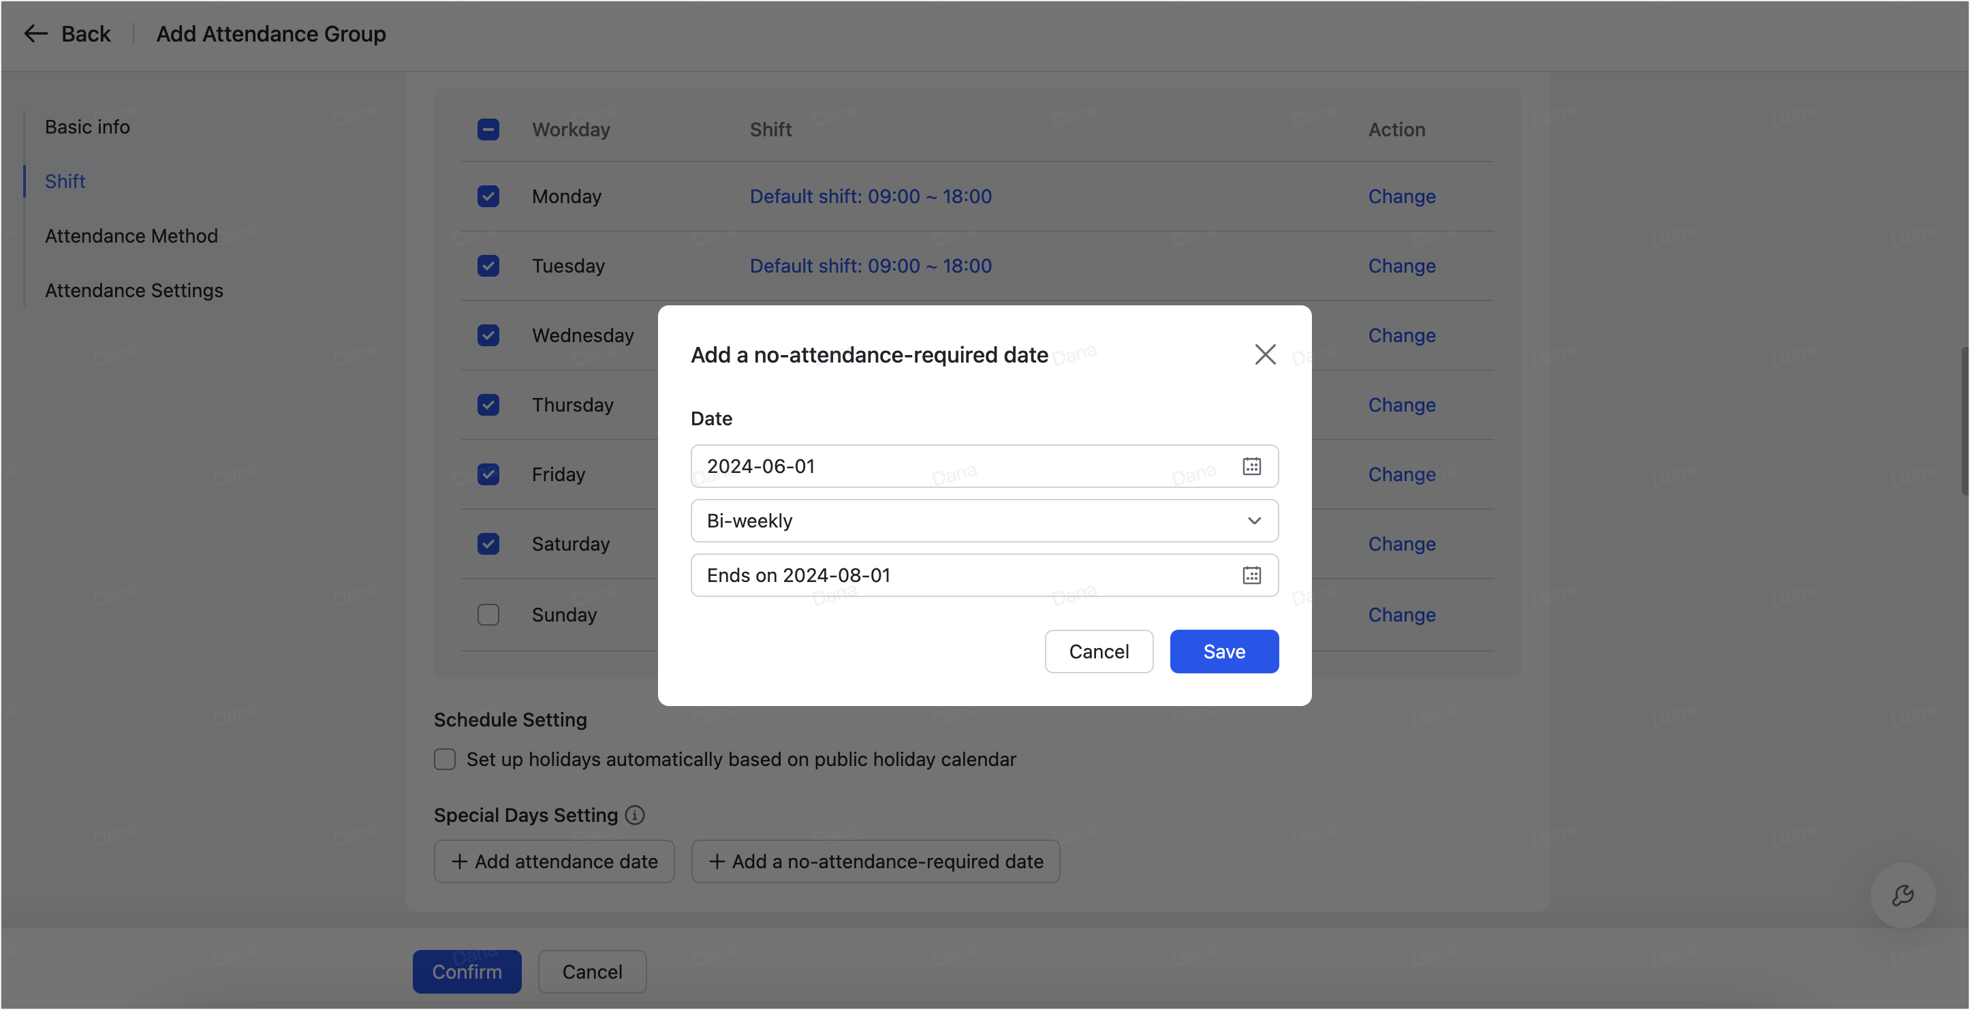Open Attendance Settings section
1970x1010 pixels.
point(134,291)
